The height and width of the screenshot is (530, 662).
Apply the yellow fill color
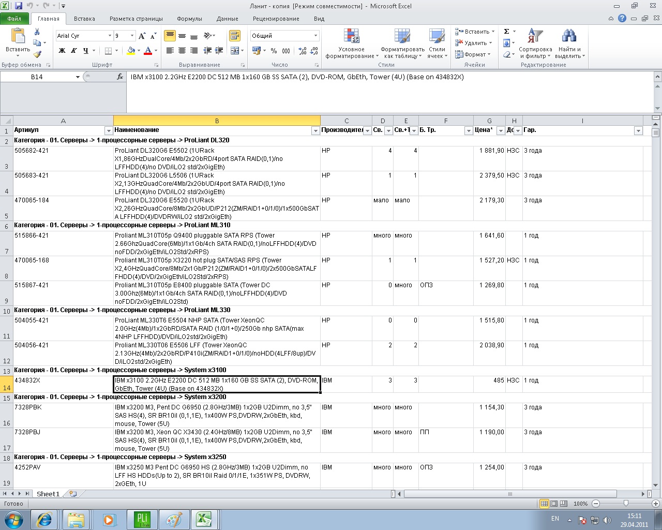131,51
